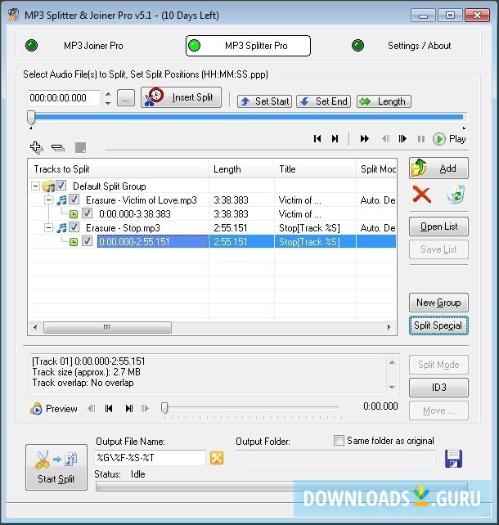This screenshot has width=499, height=525.
Task: Click the fast forward playback icon
Action: [x=364, y=139]
